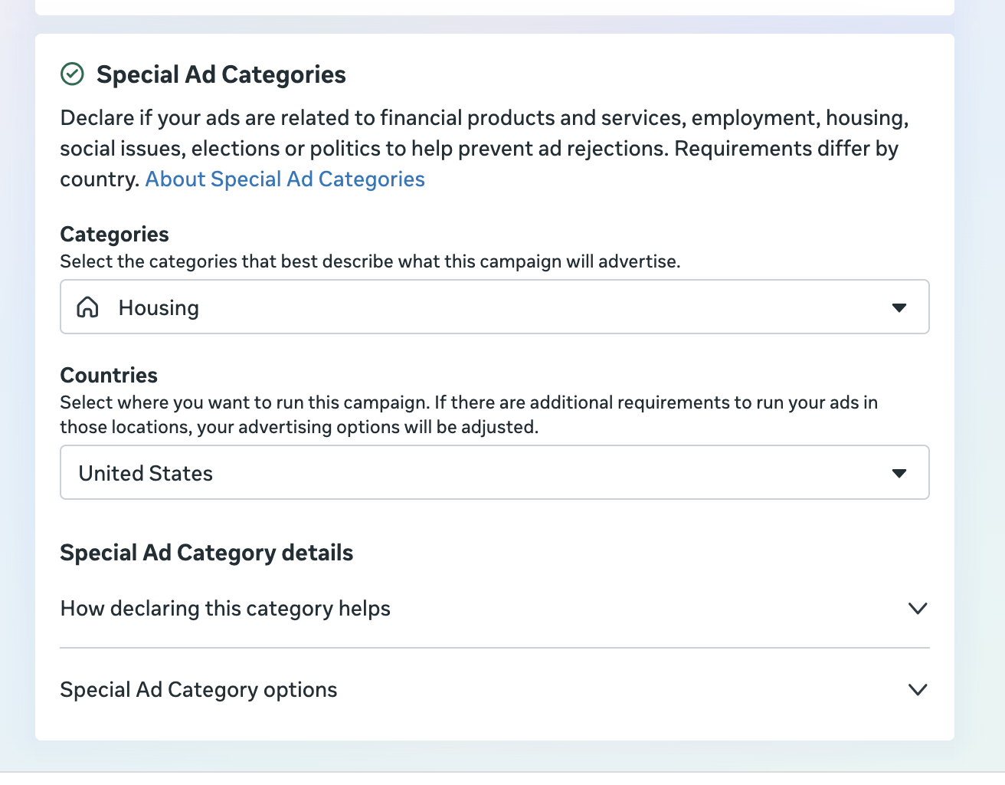1005x785 pixels.
Task: Open the "About Special Ad Categories" link
Action: pos(285,179)
